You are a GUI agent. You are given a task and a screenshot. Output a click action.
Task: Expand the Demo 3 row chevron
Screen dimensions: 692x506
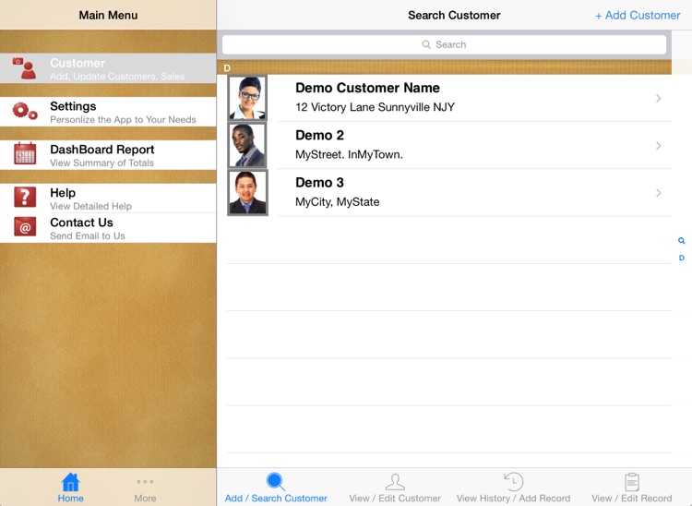click(x=658, y=192)
